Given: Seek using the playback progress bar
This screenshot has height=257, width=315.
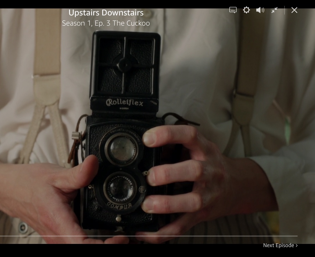Looking at the screenshot, I should click(x=149, y=236).
